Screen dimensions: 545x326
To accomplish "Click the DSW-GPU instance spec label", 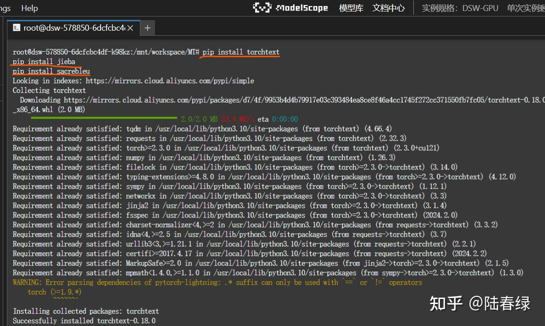I will (480, 8).
